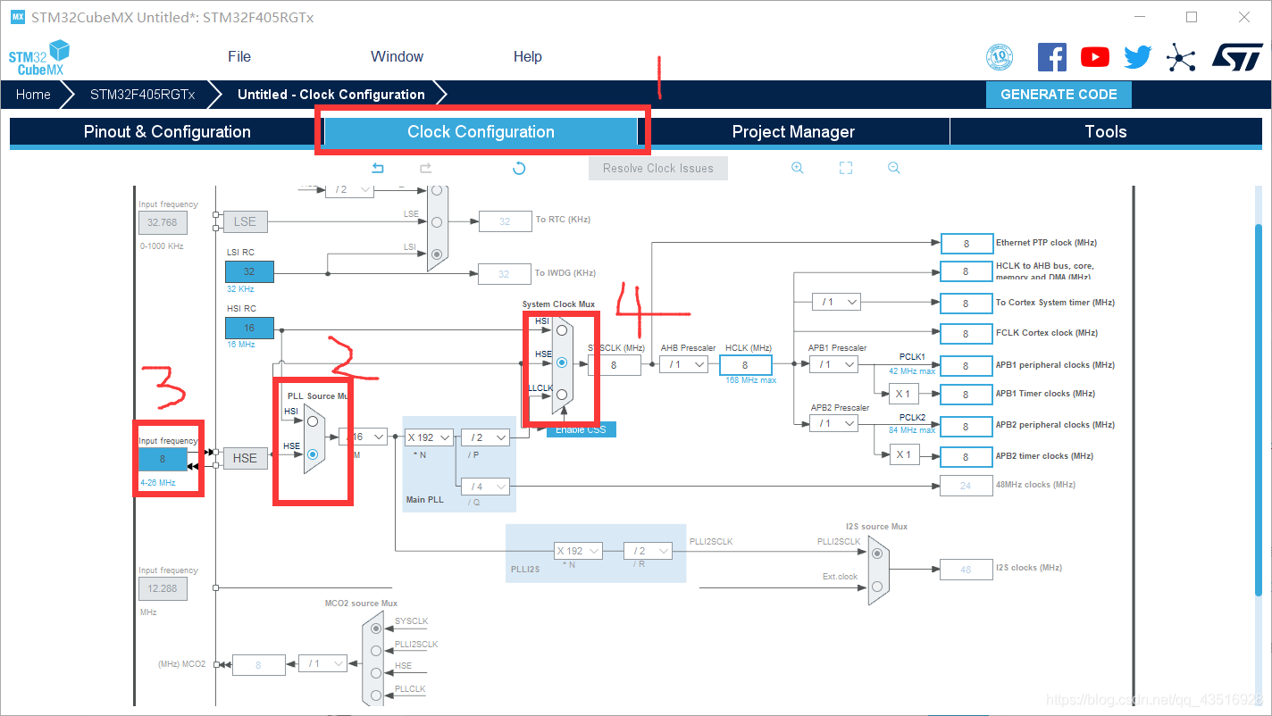Select HSE in the MCO2 source Mux
1272x716 pixels.
(x=376, y=673)
